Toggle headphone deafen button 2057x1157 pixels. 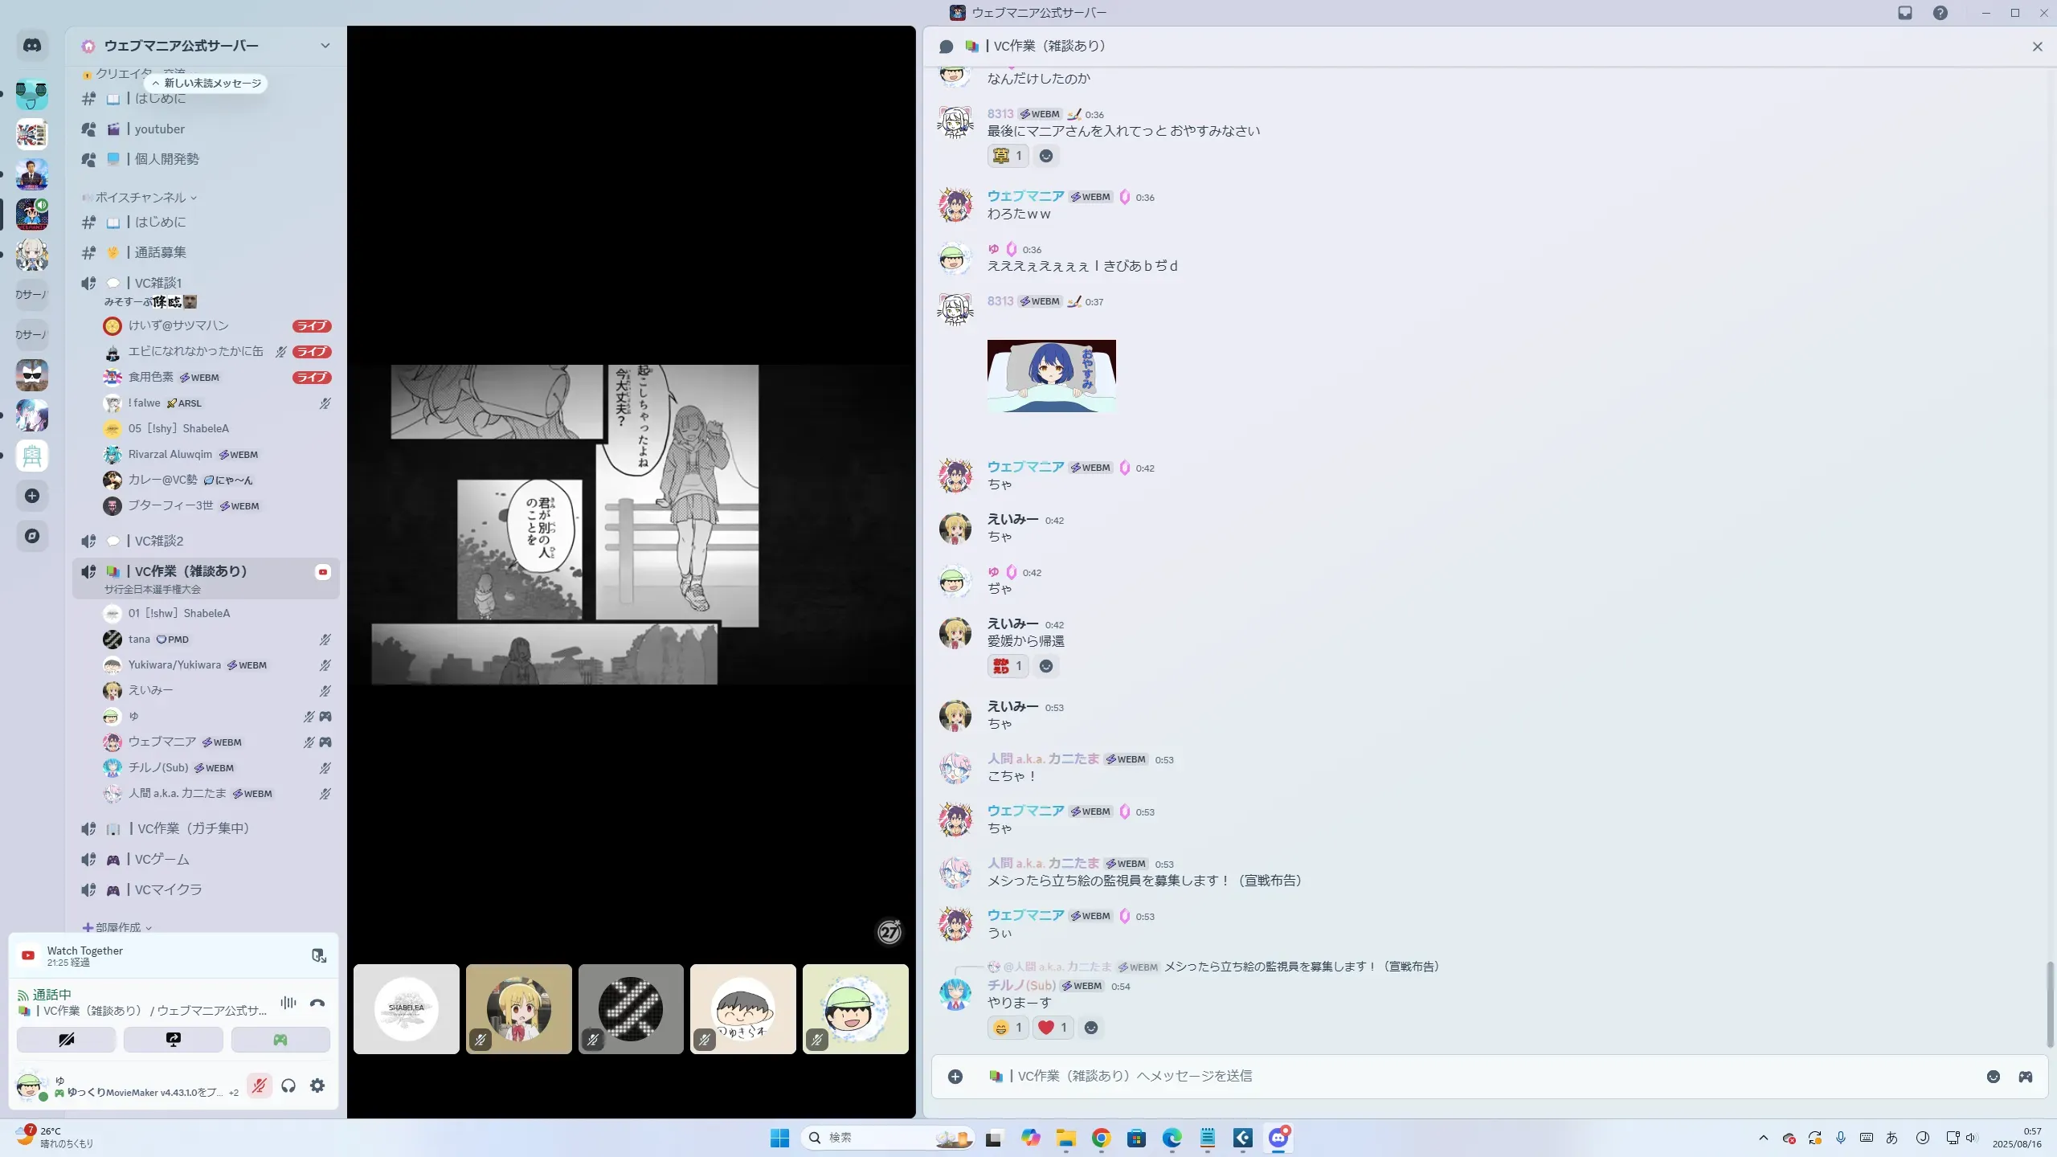[288, 1085]
